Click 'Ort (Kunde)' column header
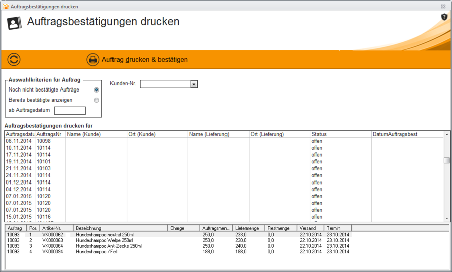 [x=157, y=134]
